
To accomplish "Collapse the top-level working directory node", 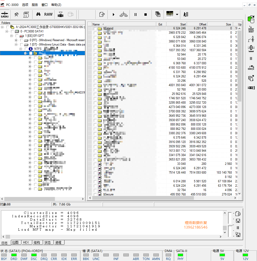I will (2, 27).
